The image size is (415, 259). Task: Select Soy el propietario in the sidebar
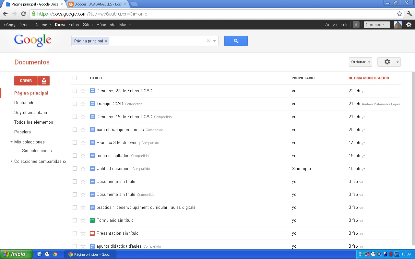[x=30, y=112]
